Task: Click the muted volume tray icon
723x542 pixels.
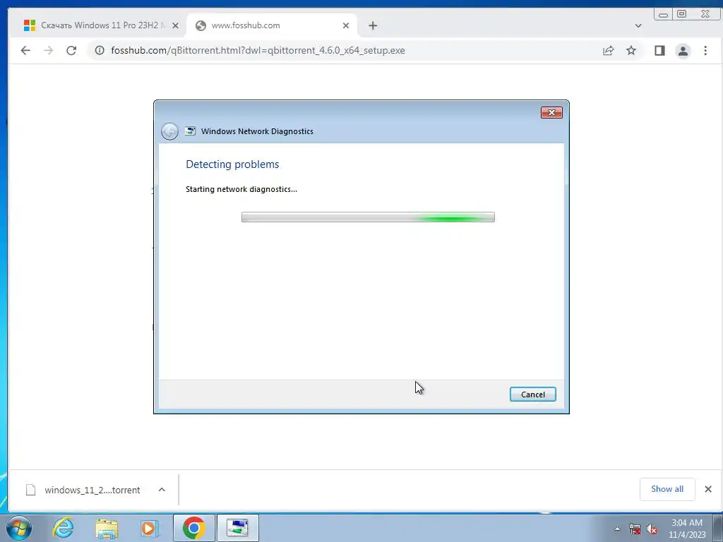Action: pyautogui.click(x=652, y=529)
